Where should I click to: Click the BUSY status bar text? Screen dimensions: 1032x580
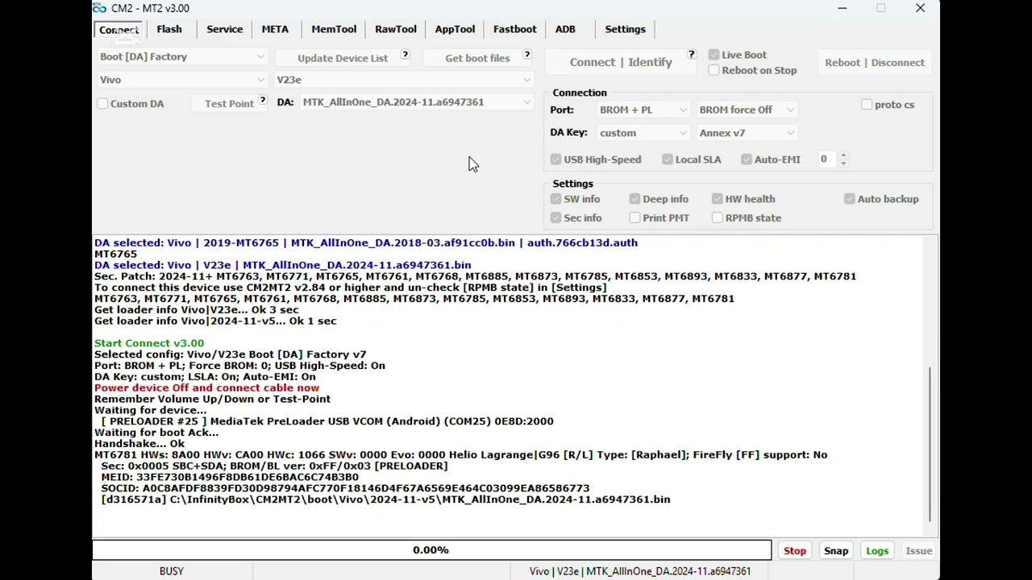point(171,571)
